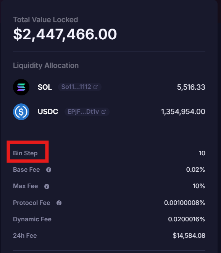Viewport: 221px width, 253px height.
Task: Open SOL token address So11...1112
Action: pos(80,87)
